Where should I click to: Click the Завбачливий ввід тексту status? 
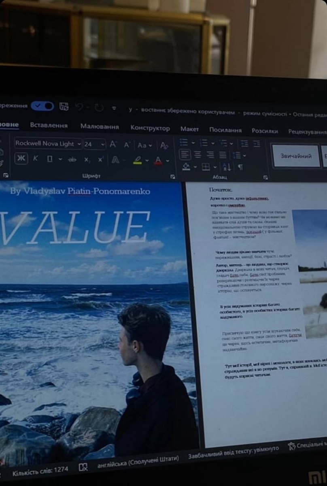(x=234, y=453)
